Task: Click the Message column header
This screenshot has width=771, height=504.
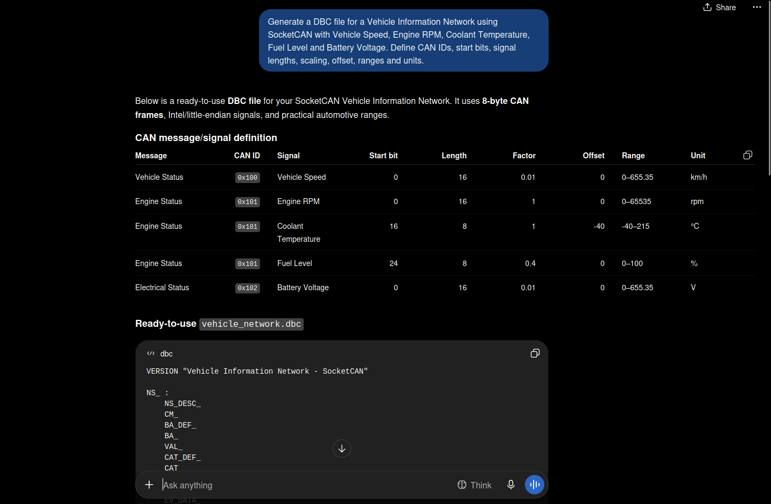Action: click(x=151, y=156)
